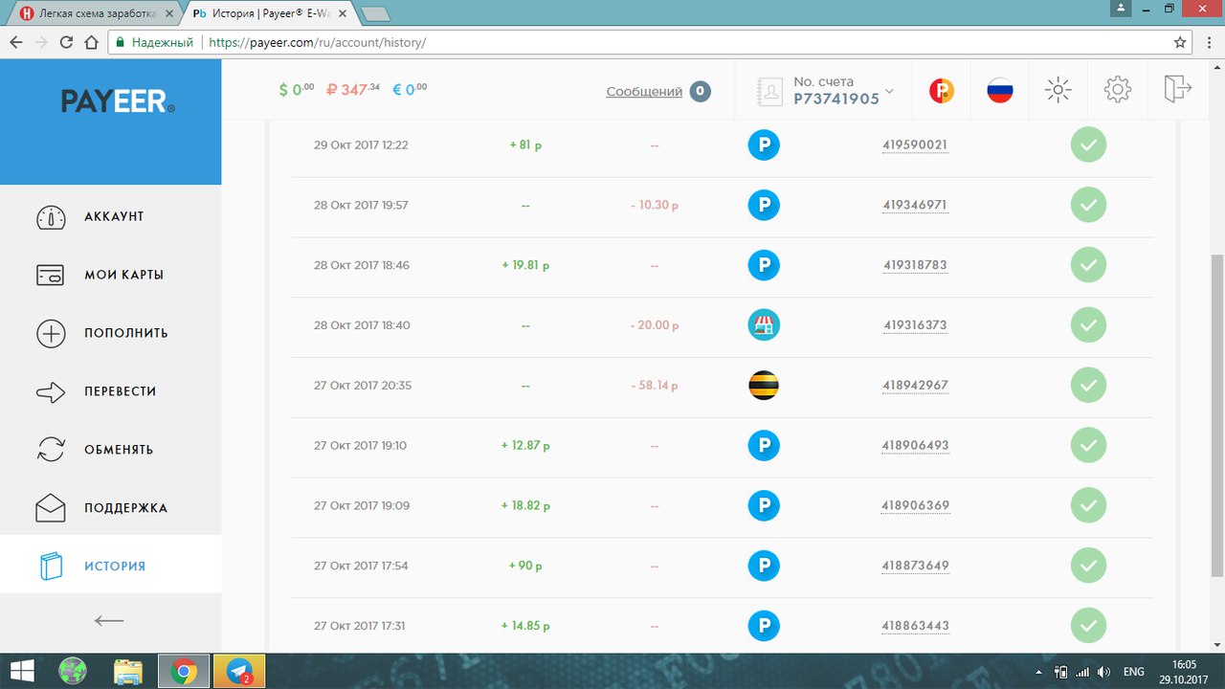This screenshot has width=1225, height=689.
Task: Open the settings gear icon in the header
Action: [1117, 90]
